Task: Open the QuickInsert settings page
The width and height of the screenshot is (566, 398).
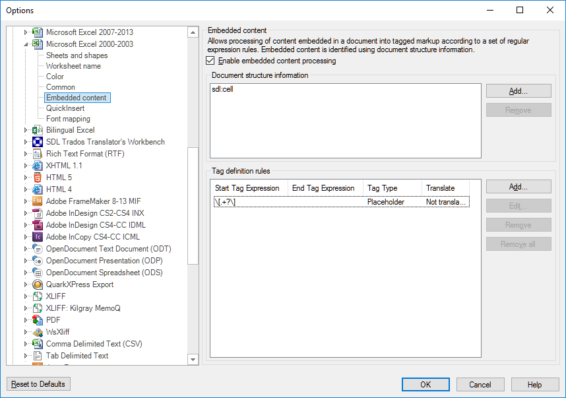Action: click(65, 108)
